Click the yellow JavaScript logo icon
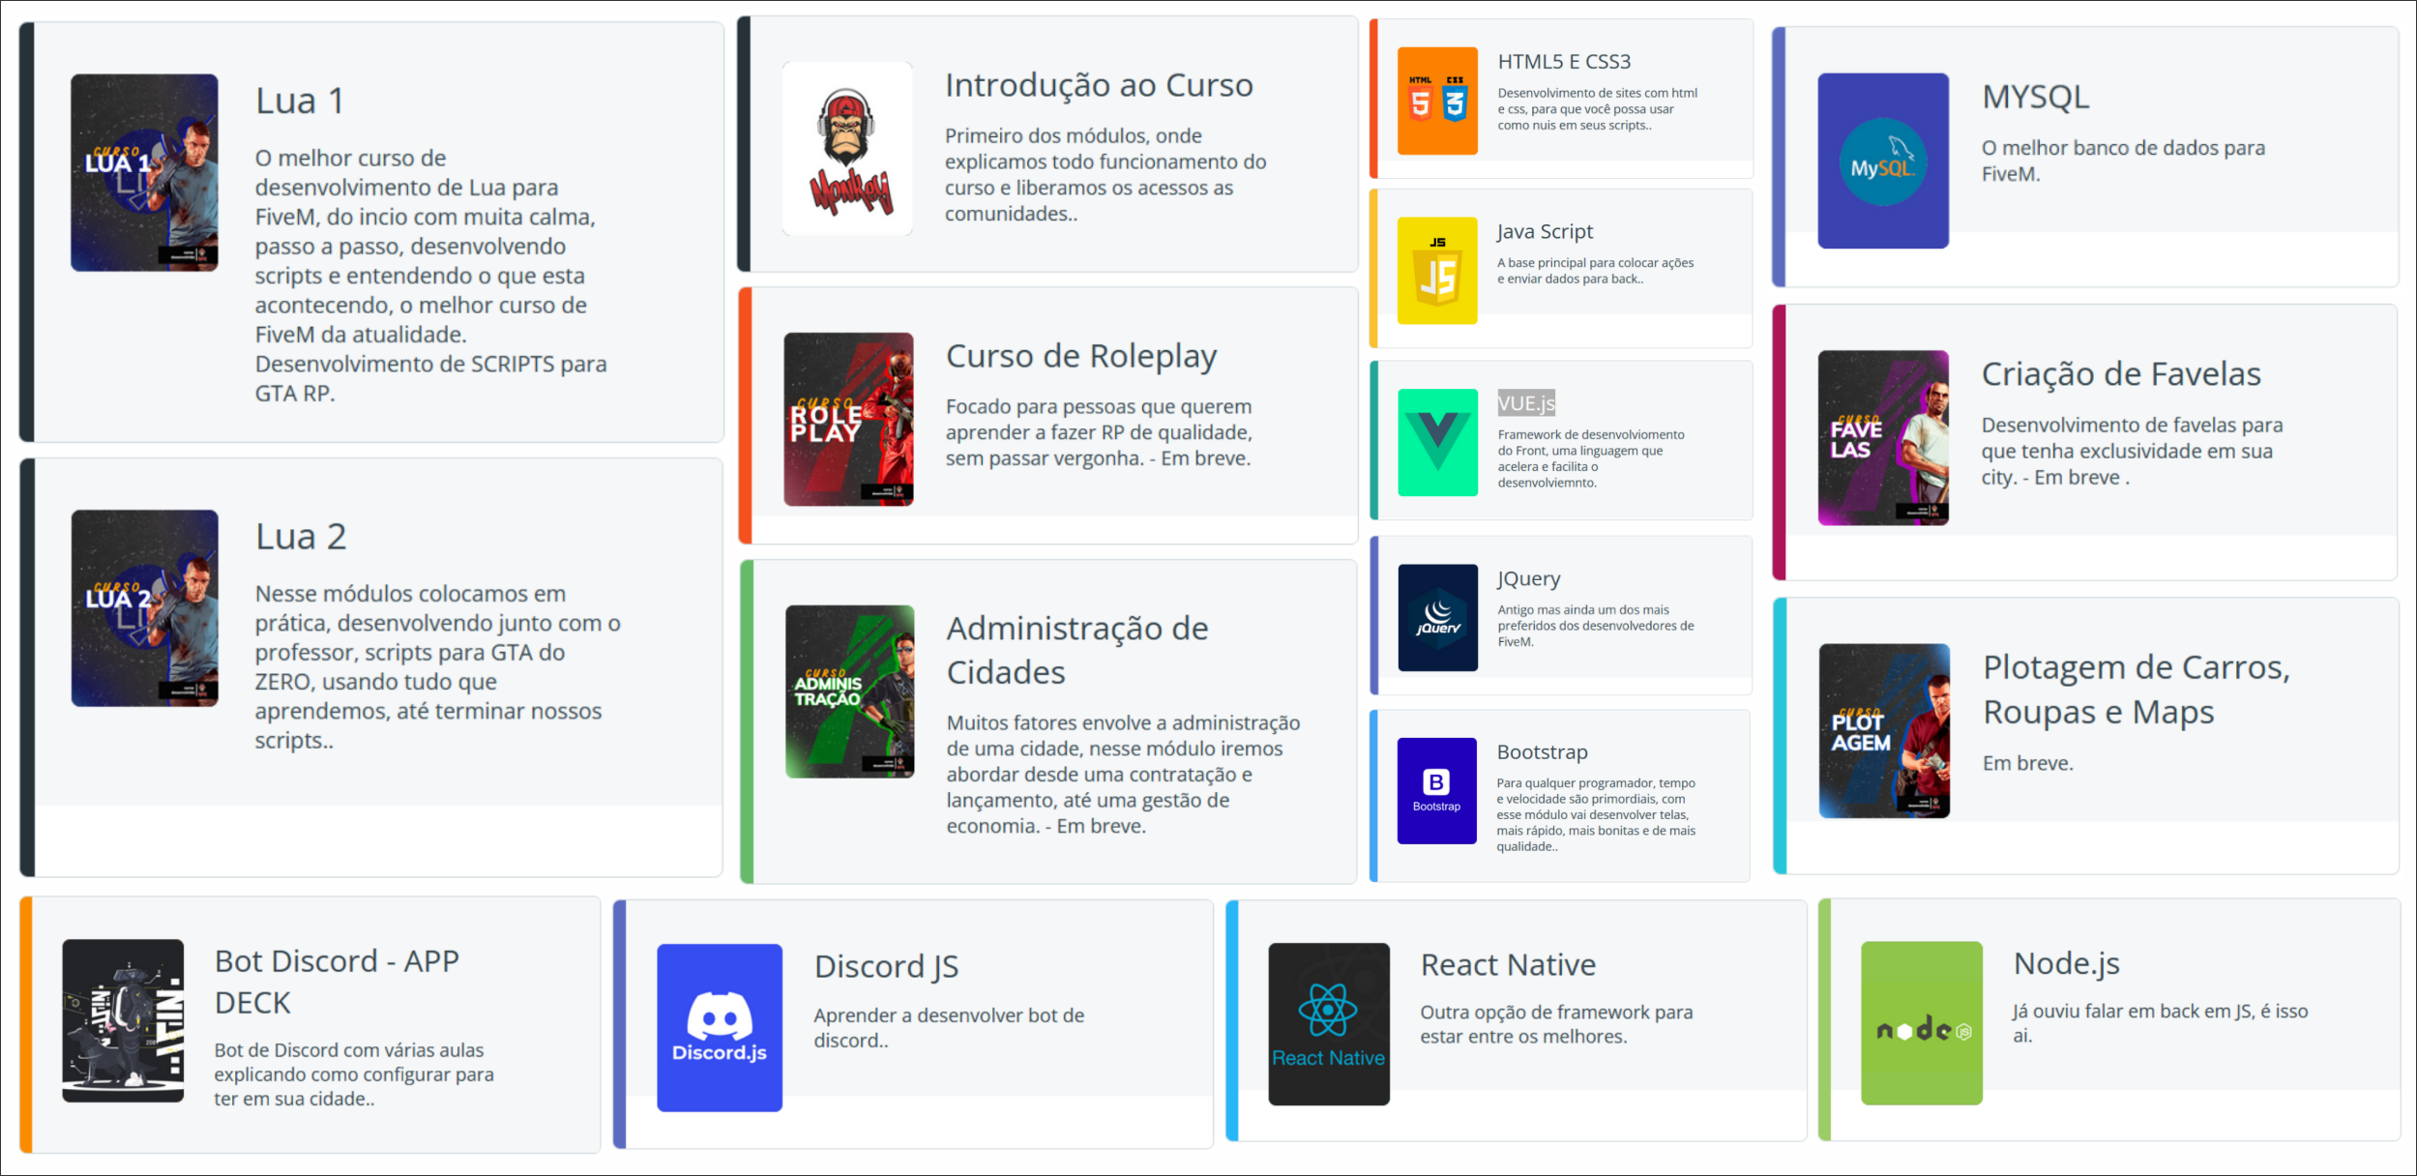The height and width of the screenshot is (1176, 2417). coord(1437,271)
